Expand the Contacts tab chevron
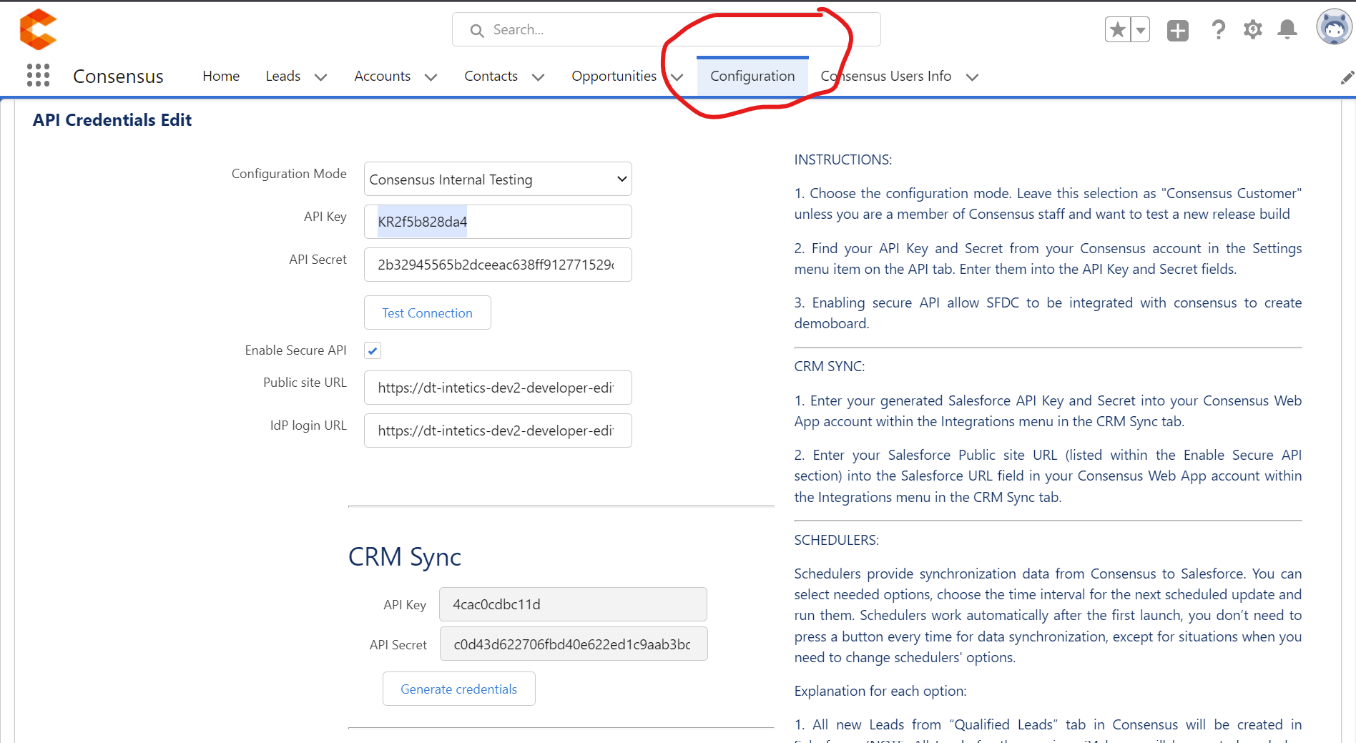The width and height of the screenshot is (1356, 743). click(538, 77)
